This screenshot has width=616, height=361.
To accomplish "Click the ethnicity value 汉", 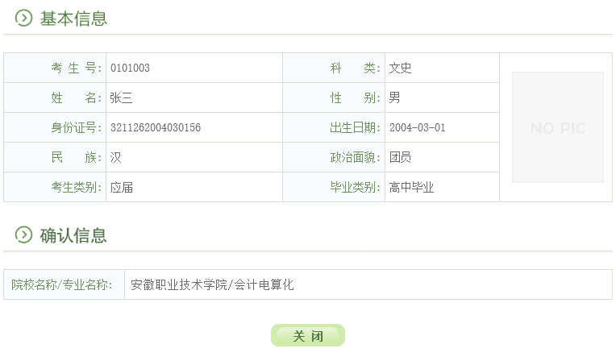I will 115,158.
